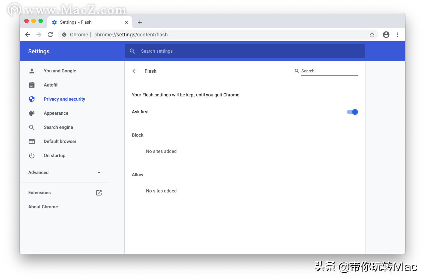This screenshot has width=425, height=280.
Task: Click the Block section heading
Action: tap(138, 135)
